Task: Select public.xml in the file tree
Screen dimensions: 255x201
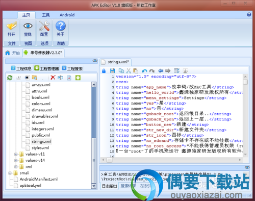Action: click(x=41, y=135)
